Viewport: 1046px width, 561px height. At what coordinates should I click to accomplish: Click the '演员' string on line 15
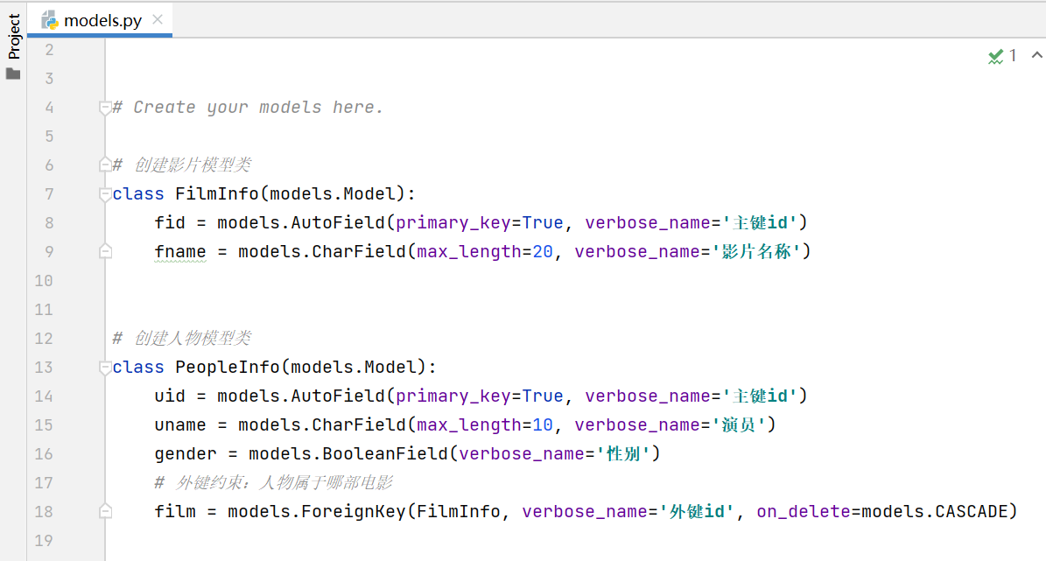(739, 425)
